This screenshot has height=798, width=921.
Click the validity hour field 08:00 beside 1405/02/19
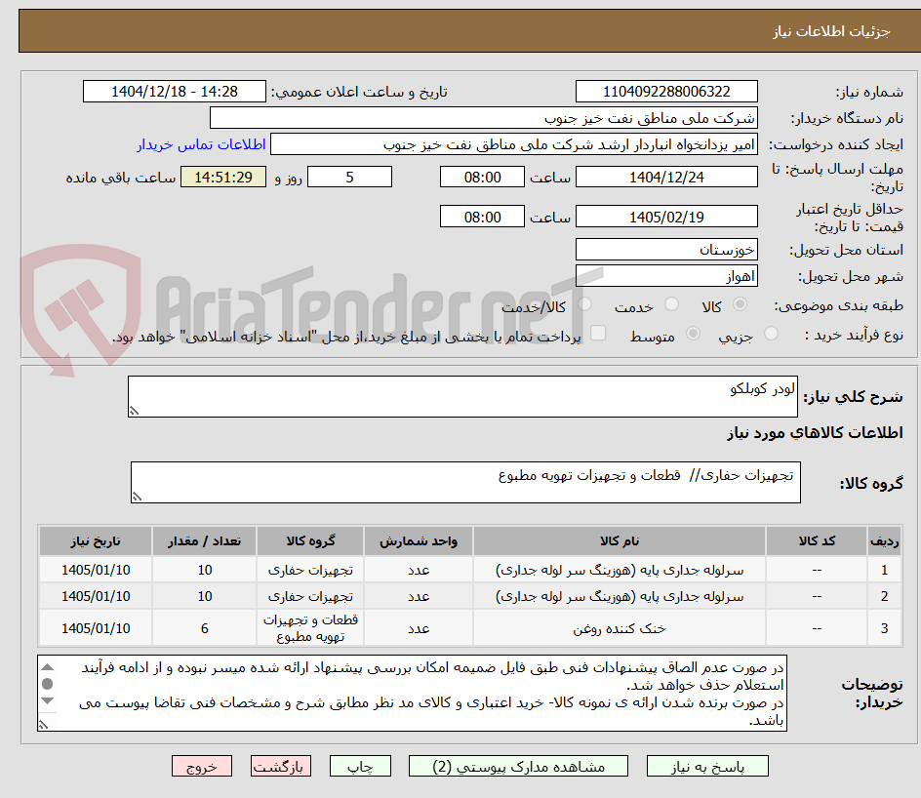point(482,217)
